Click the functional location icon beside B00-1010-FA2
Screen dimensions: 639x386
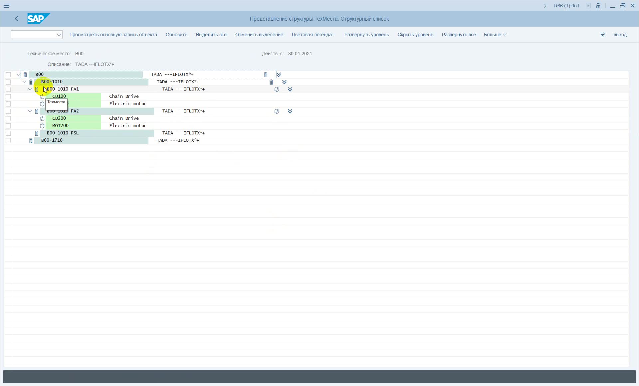click(37, 111)
